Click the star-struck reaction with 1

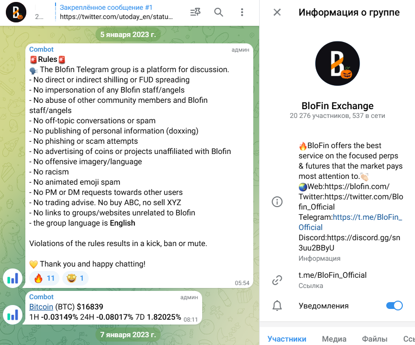(x=75, y=278)
